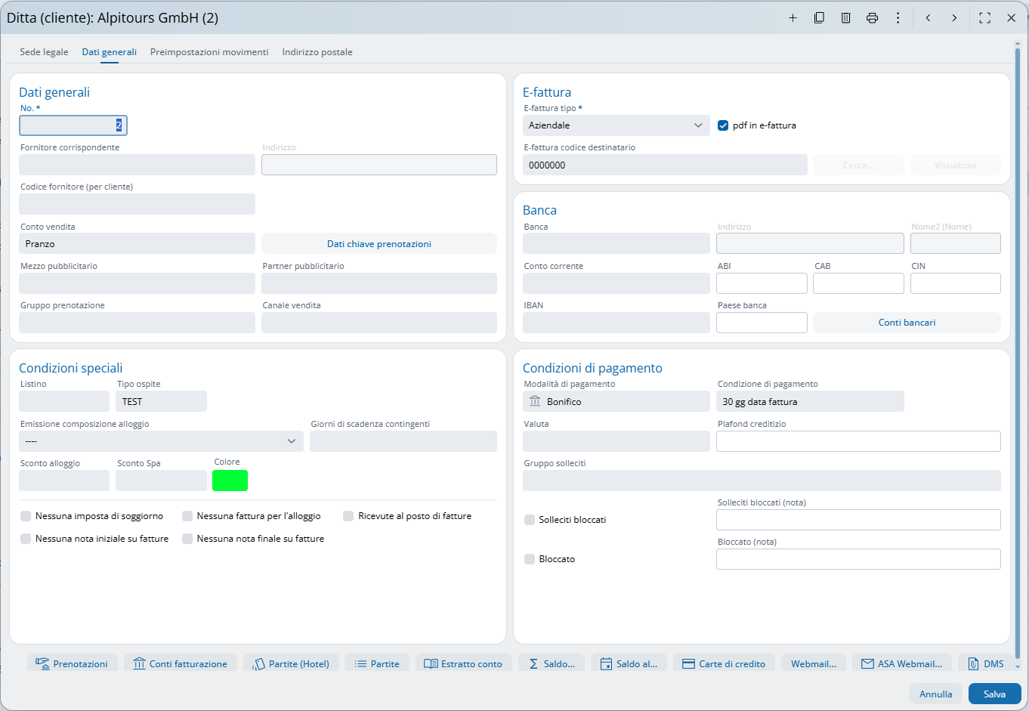Click the plus icon to add new record
This screenshot has width=1029, height=711.
point(793,18)
